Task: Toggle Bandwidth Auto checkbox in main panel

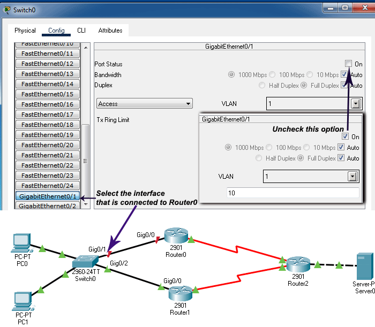Action: pyautogui.click(x=344, y=74)
